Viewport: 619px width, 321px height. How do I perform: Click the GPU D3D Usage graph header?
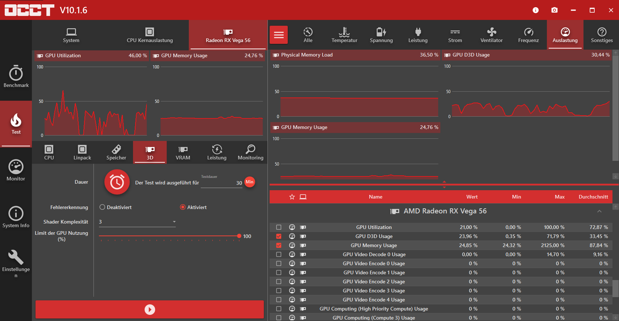527,55
